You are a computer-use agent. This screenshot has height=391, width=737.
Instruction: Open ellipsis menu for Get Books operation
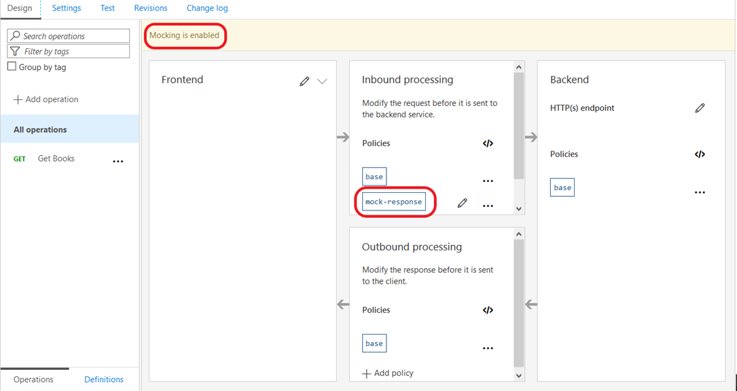pyautogui.click(x=118, y=161)
